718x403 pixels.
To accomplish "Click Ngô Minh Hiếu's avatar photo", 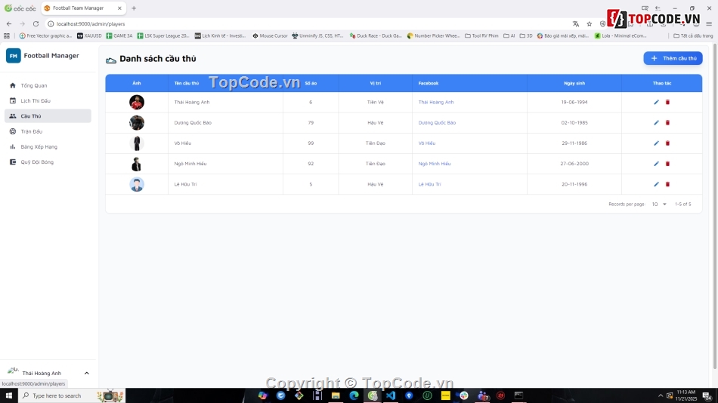I will pyautogui.click(x=137, y=164).
